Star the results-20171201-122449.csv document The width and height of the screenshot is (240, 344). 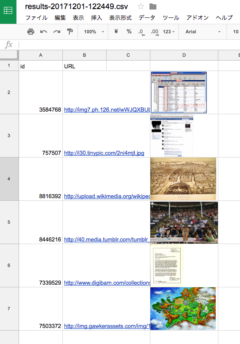tap(141, 6)
